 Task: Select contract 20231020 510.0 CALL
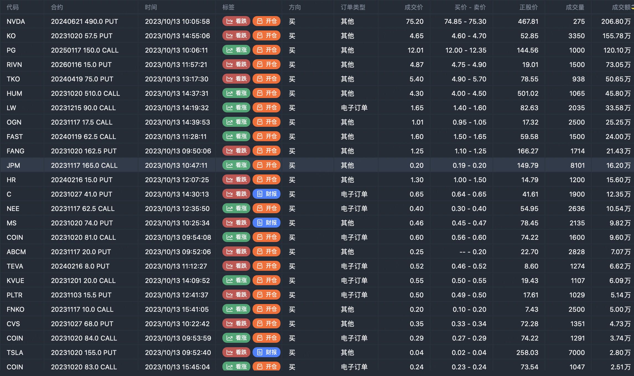pos(85,93)
